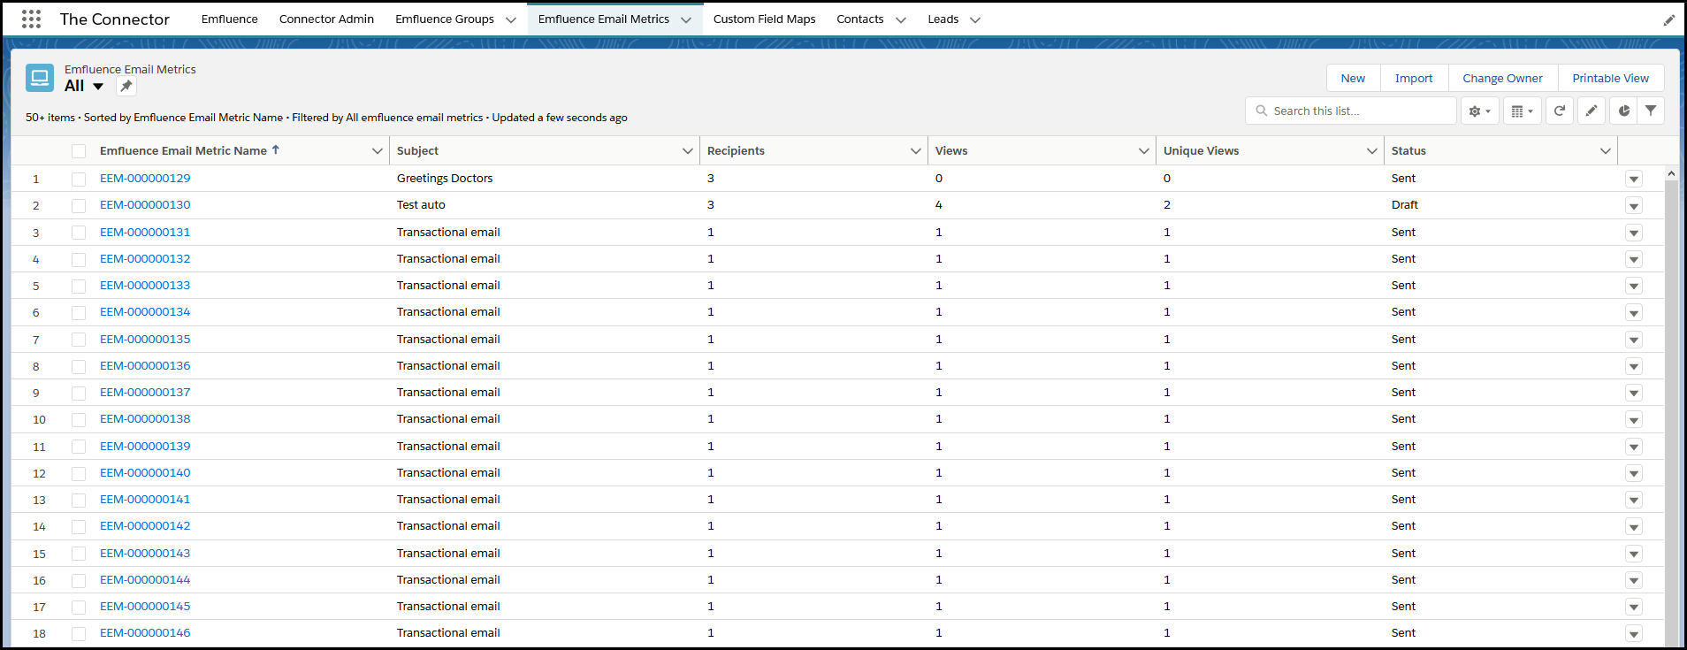The image size is (1687, 650).
Task: Open the display-as table selector
Action: point(1523,111)
